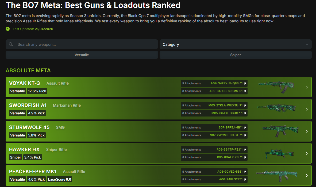Expand the VOYAK KT-3 row arrow
Image resolution: width=316 pixels, height=187 pixels.
coord(307,87)
